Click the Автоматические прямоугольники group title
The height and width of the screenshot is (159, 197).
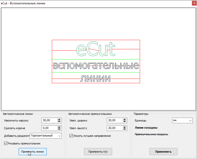[x=90, y=114]
